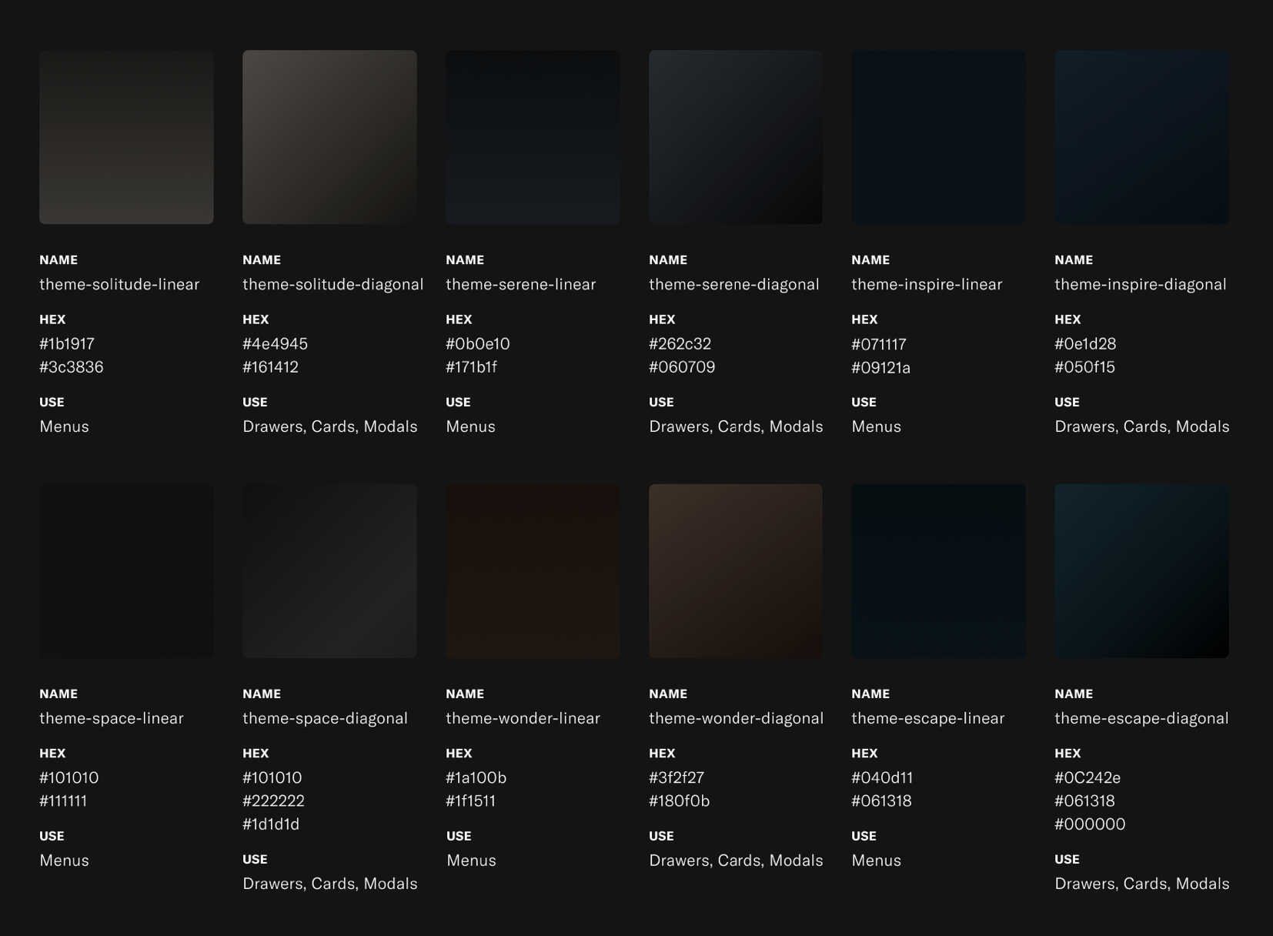Click the name text theme-solitude-linear
1273x936 pixels.
tap(119, 284)
